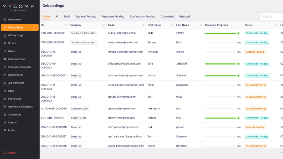Click the Departments folder icon
Viewport: 283px width, 159px height.
5,75
